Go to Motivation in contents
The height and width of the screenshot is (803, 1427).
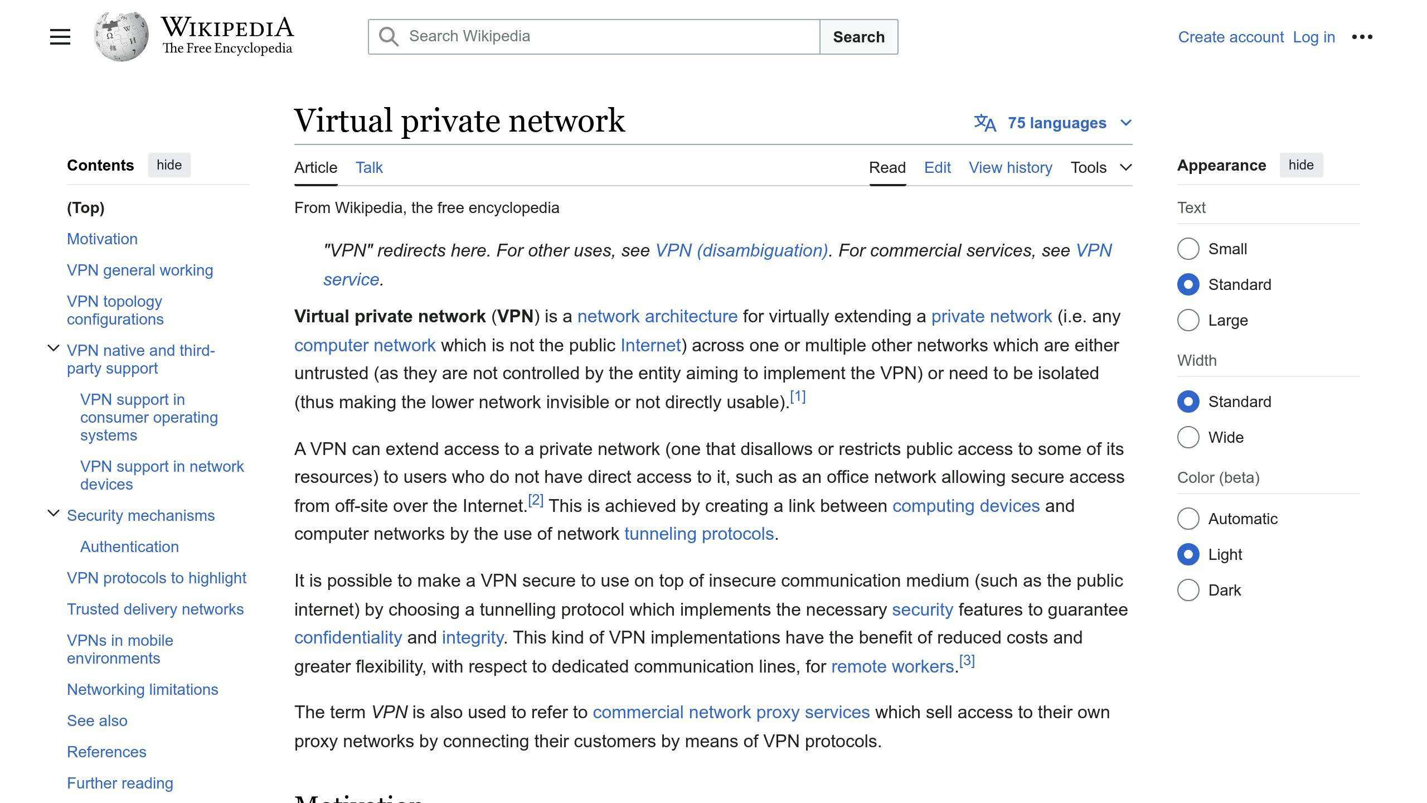click(x=102, y=239)
